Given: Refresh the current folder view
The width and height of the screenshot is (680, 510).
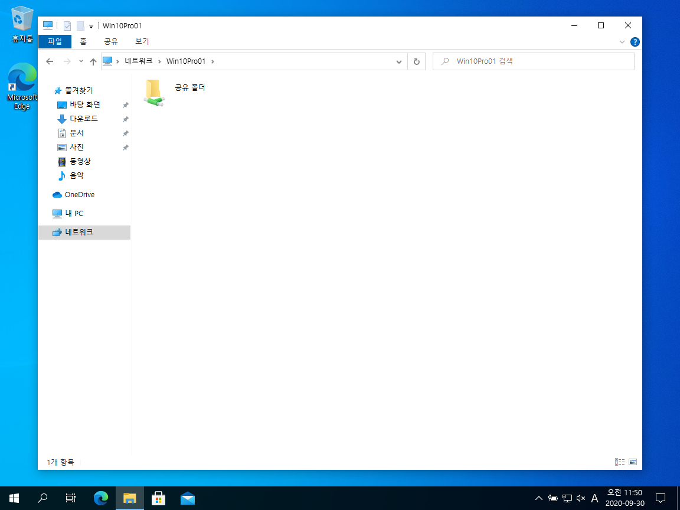Looking at the screenshot, I should click(x=416, y=61).
